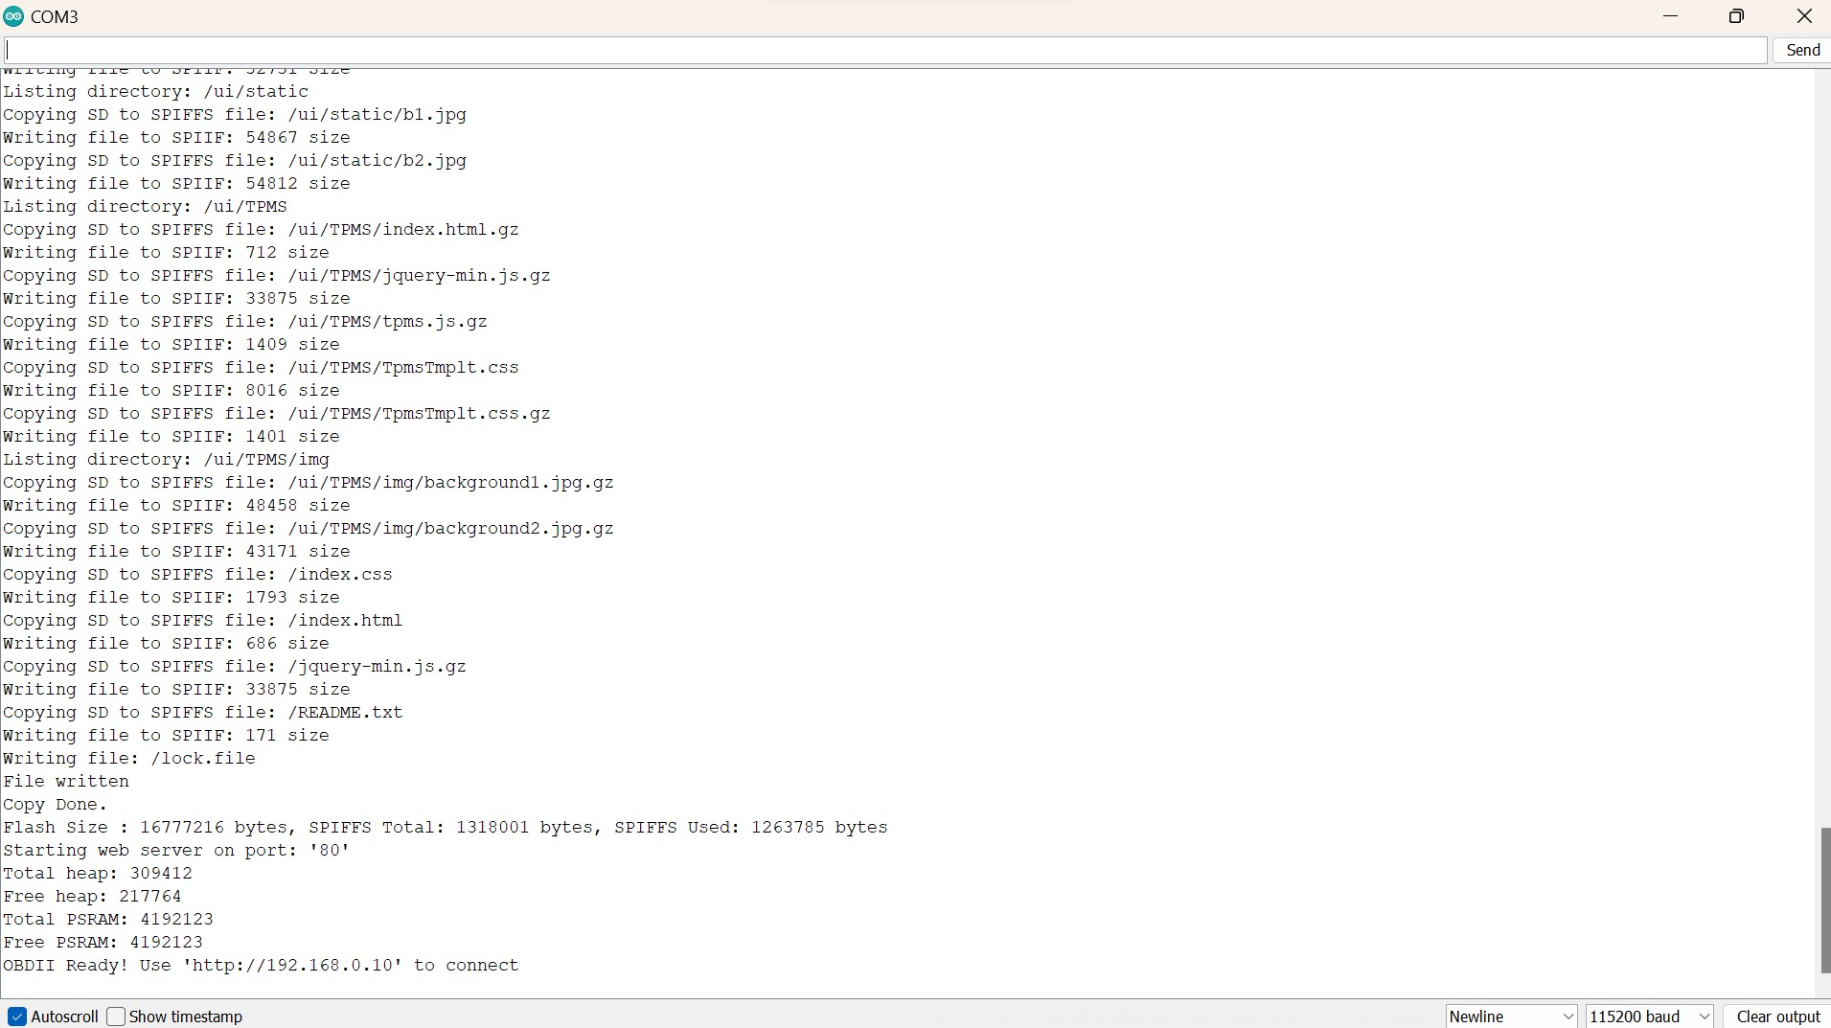Click the Arduino logo icon in title bar
Screen dimensions: 1831x1028
(x=13, y=16)
